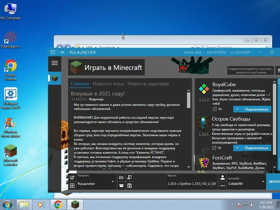280x210 pixels.
Task: Click the Explorer window back button
Action: click(x=60, y=46)
